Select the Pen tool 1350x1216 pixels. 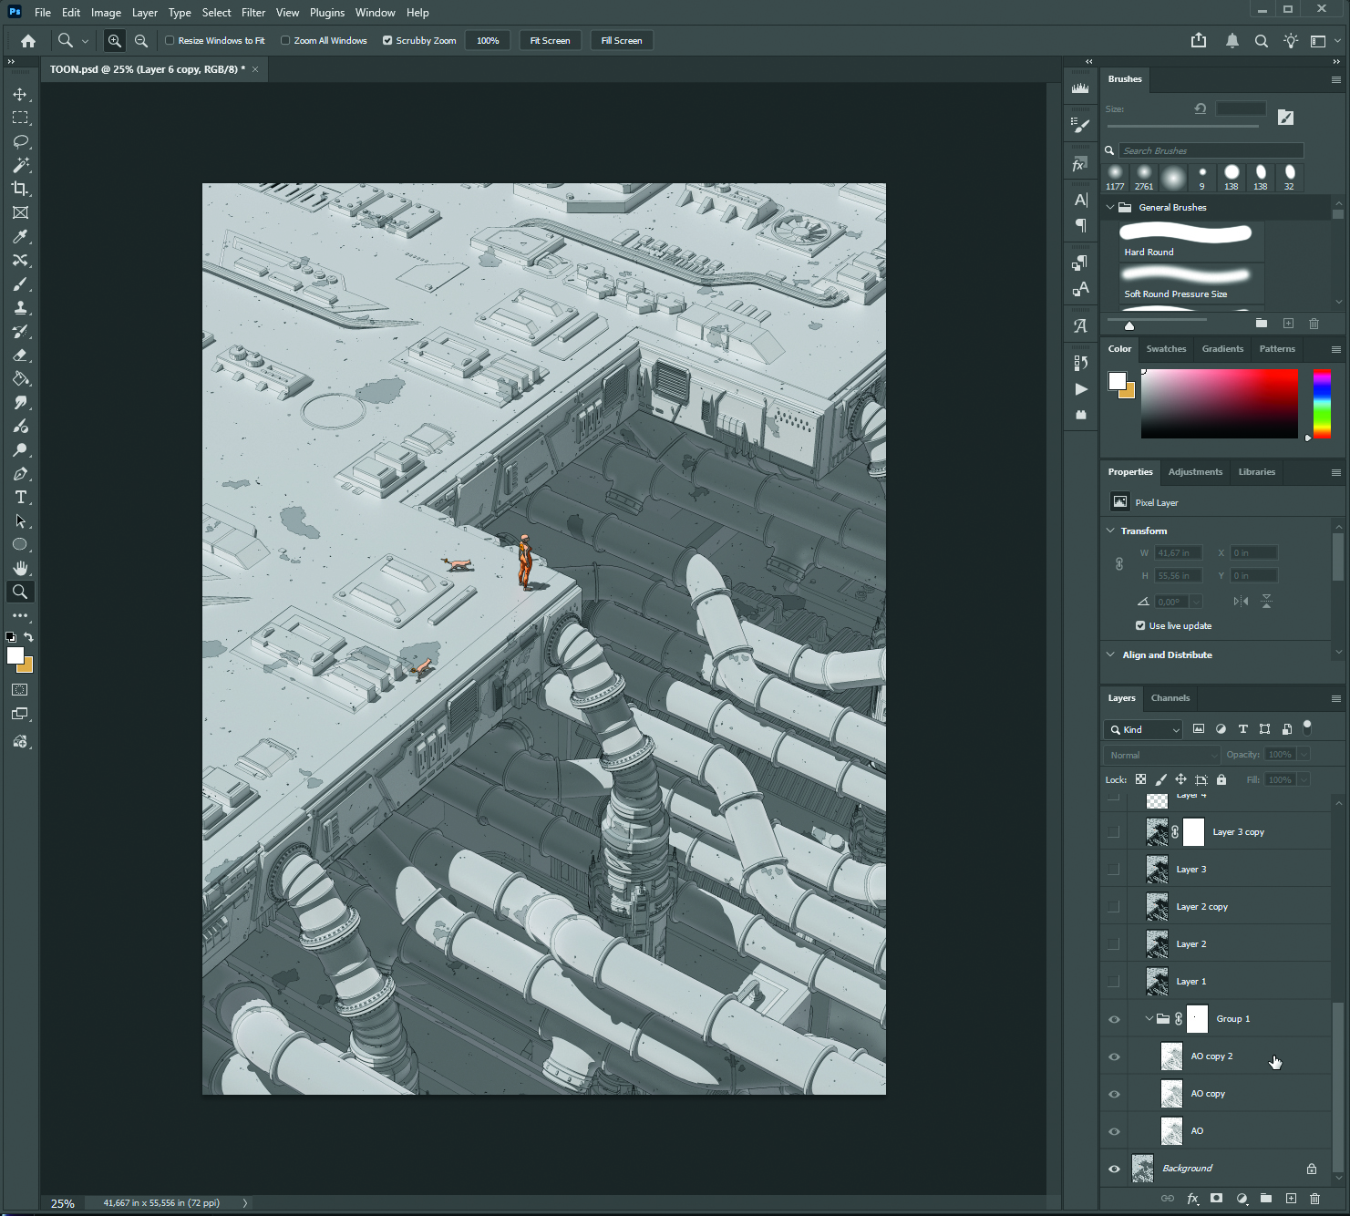(x=20, y=474)
